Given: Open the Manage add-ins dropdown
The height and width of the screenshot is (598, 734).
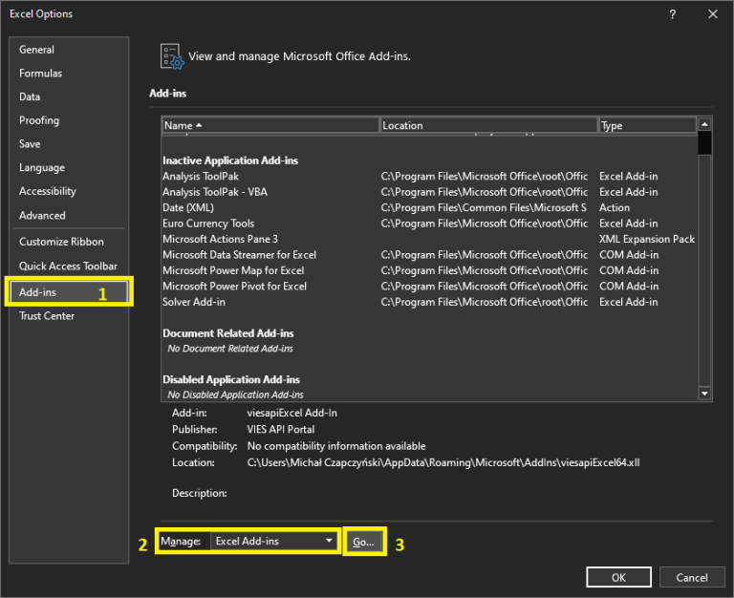Looking at the screenshot, I should coord(275,542).
